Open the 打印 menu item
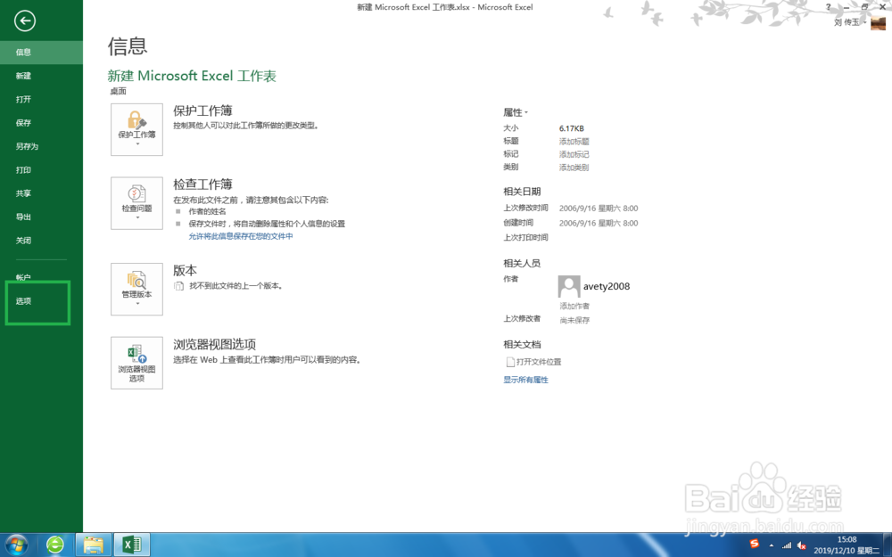This screenshot has width=892, height=557. point(24,169)
